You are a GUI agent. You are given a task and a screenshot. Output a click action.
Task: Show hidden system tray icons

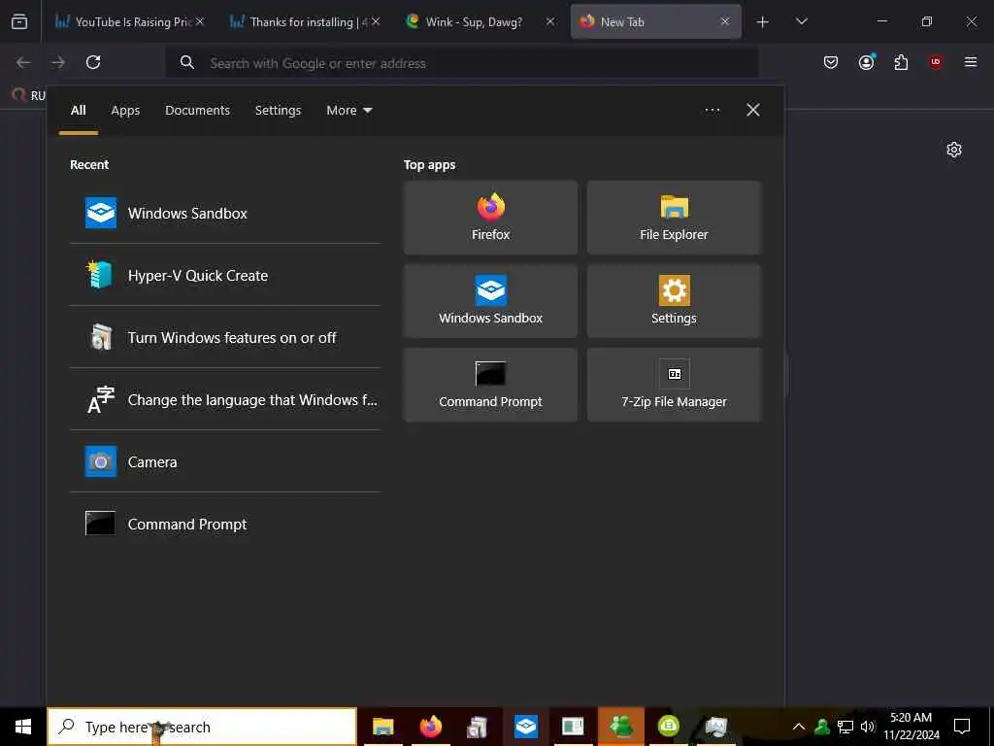click(x=799, y=727)
